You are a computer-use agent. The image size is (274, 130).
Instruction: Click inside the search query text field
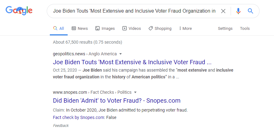coord(134,11)
